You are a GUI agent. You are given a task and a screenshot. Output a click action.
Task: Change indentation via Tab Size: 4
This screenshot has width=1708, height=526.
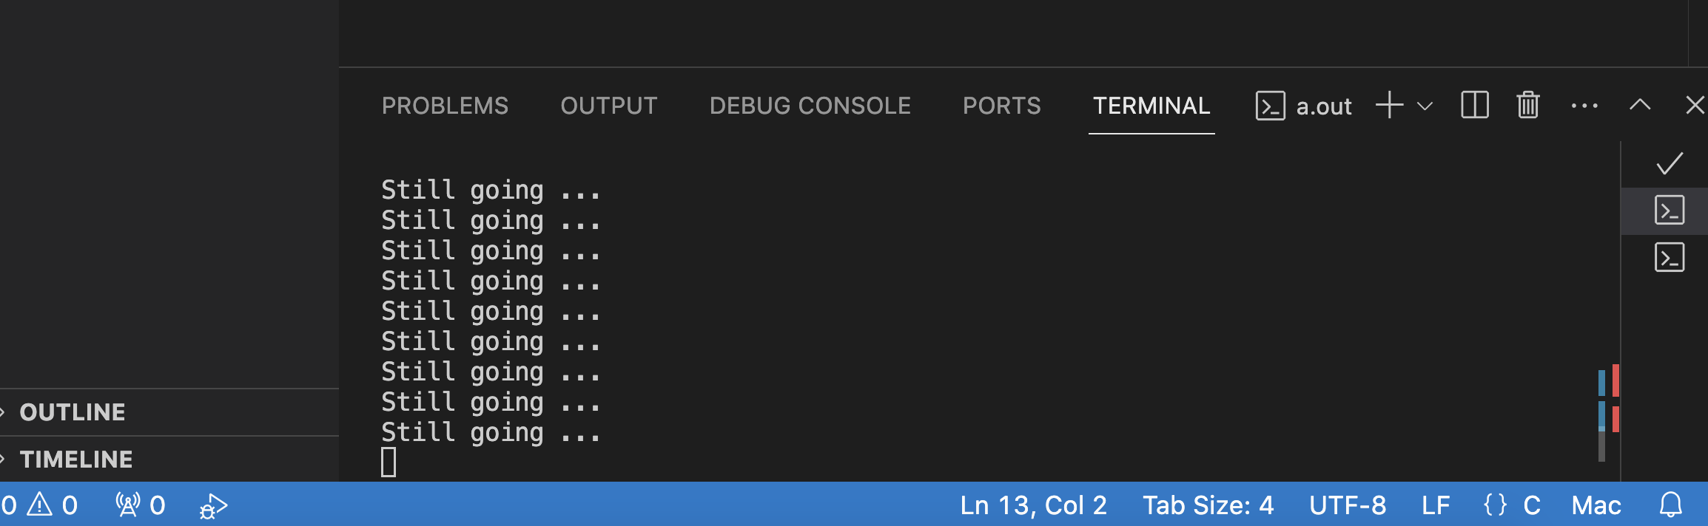click(1208, 505)
